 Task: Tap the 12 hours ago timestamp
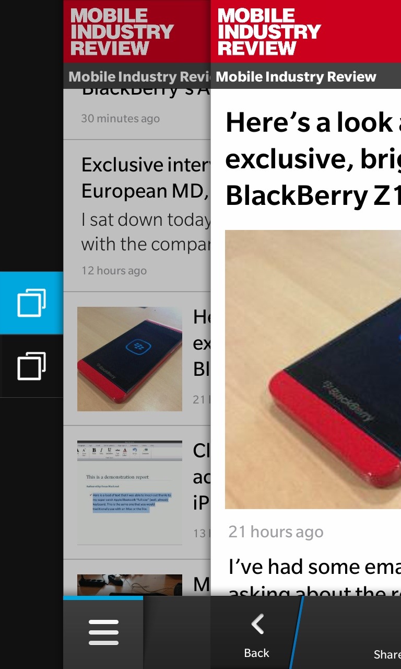(x=114, y=271)
